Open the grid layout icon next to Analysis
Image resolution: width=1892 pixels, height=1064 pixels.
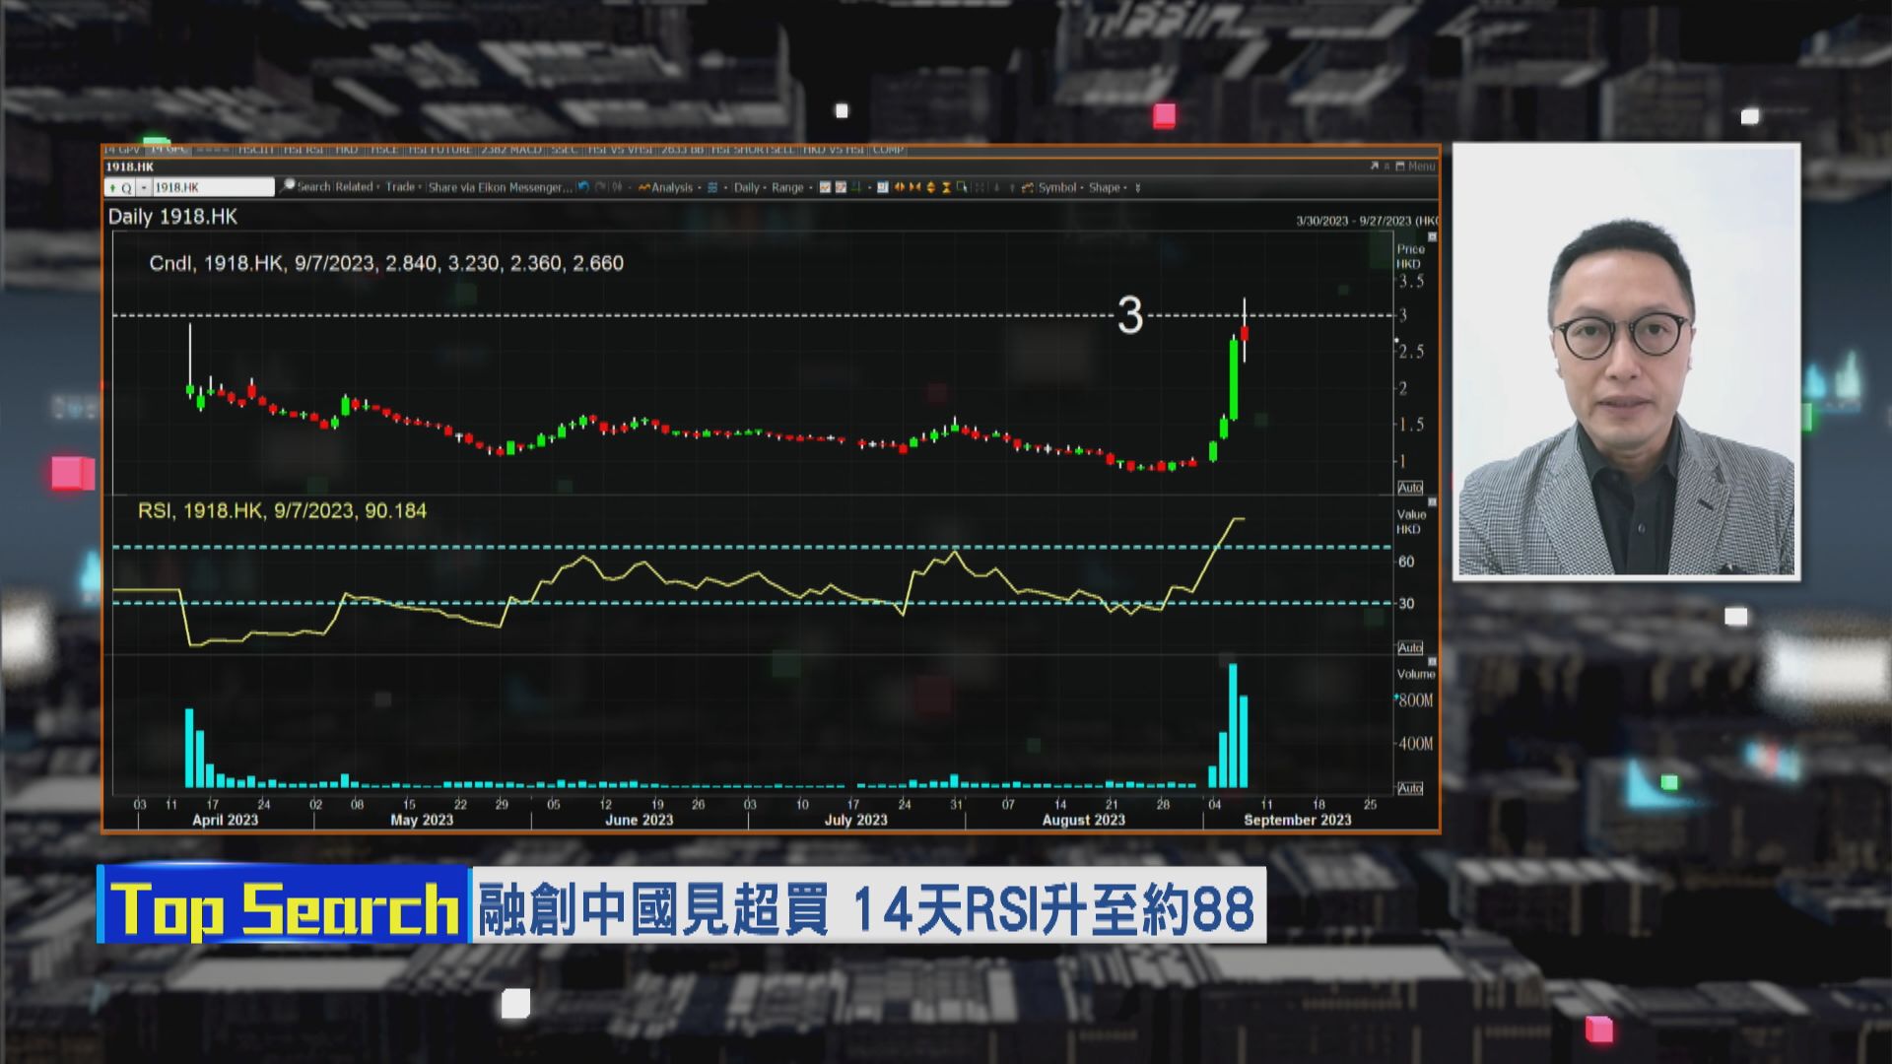tap(710, 186)
